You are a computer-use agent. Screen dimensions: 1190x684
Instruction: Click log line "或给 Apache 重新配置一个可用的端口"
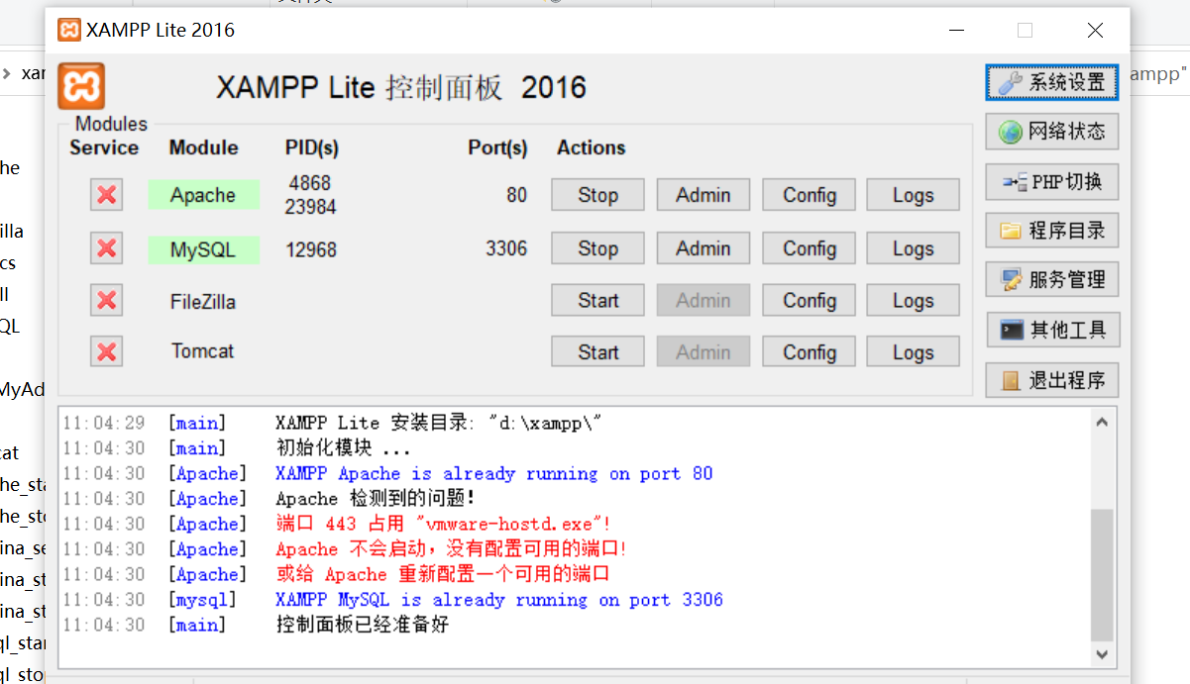tap(443, 574)
